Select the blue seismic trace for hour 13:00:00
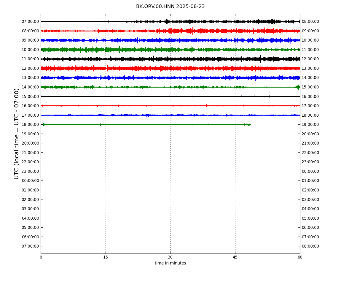This screenshot has height=282, width=341. (x=170, y=78)
